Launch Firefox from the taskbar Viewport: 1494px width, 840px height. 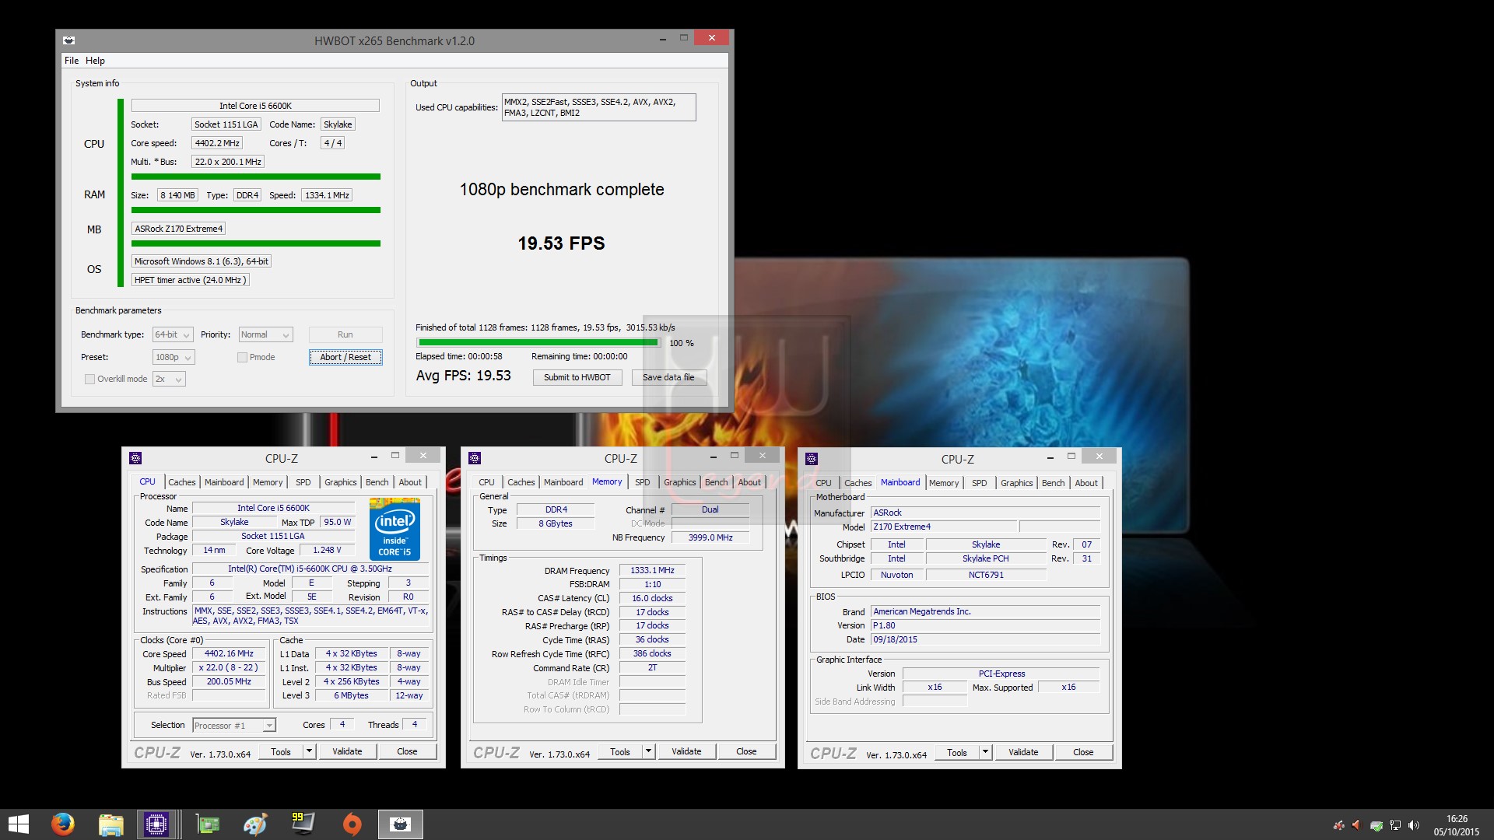[x=62, y=824]
